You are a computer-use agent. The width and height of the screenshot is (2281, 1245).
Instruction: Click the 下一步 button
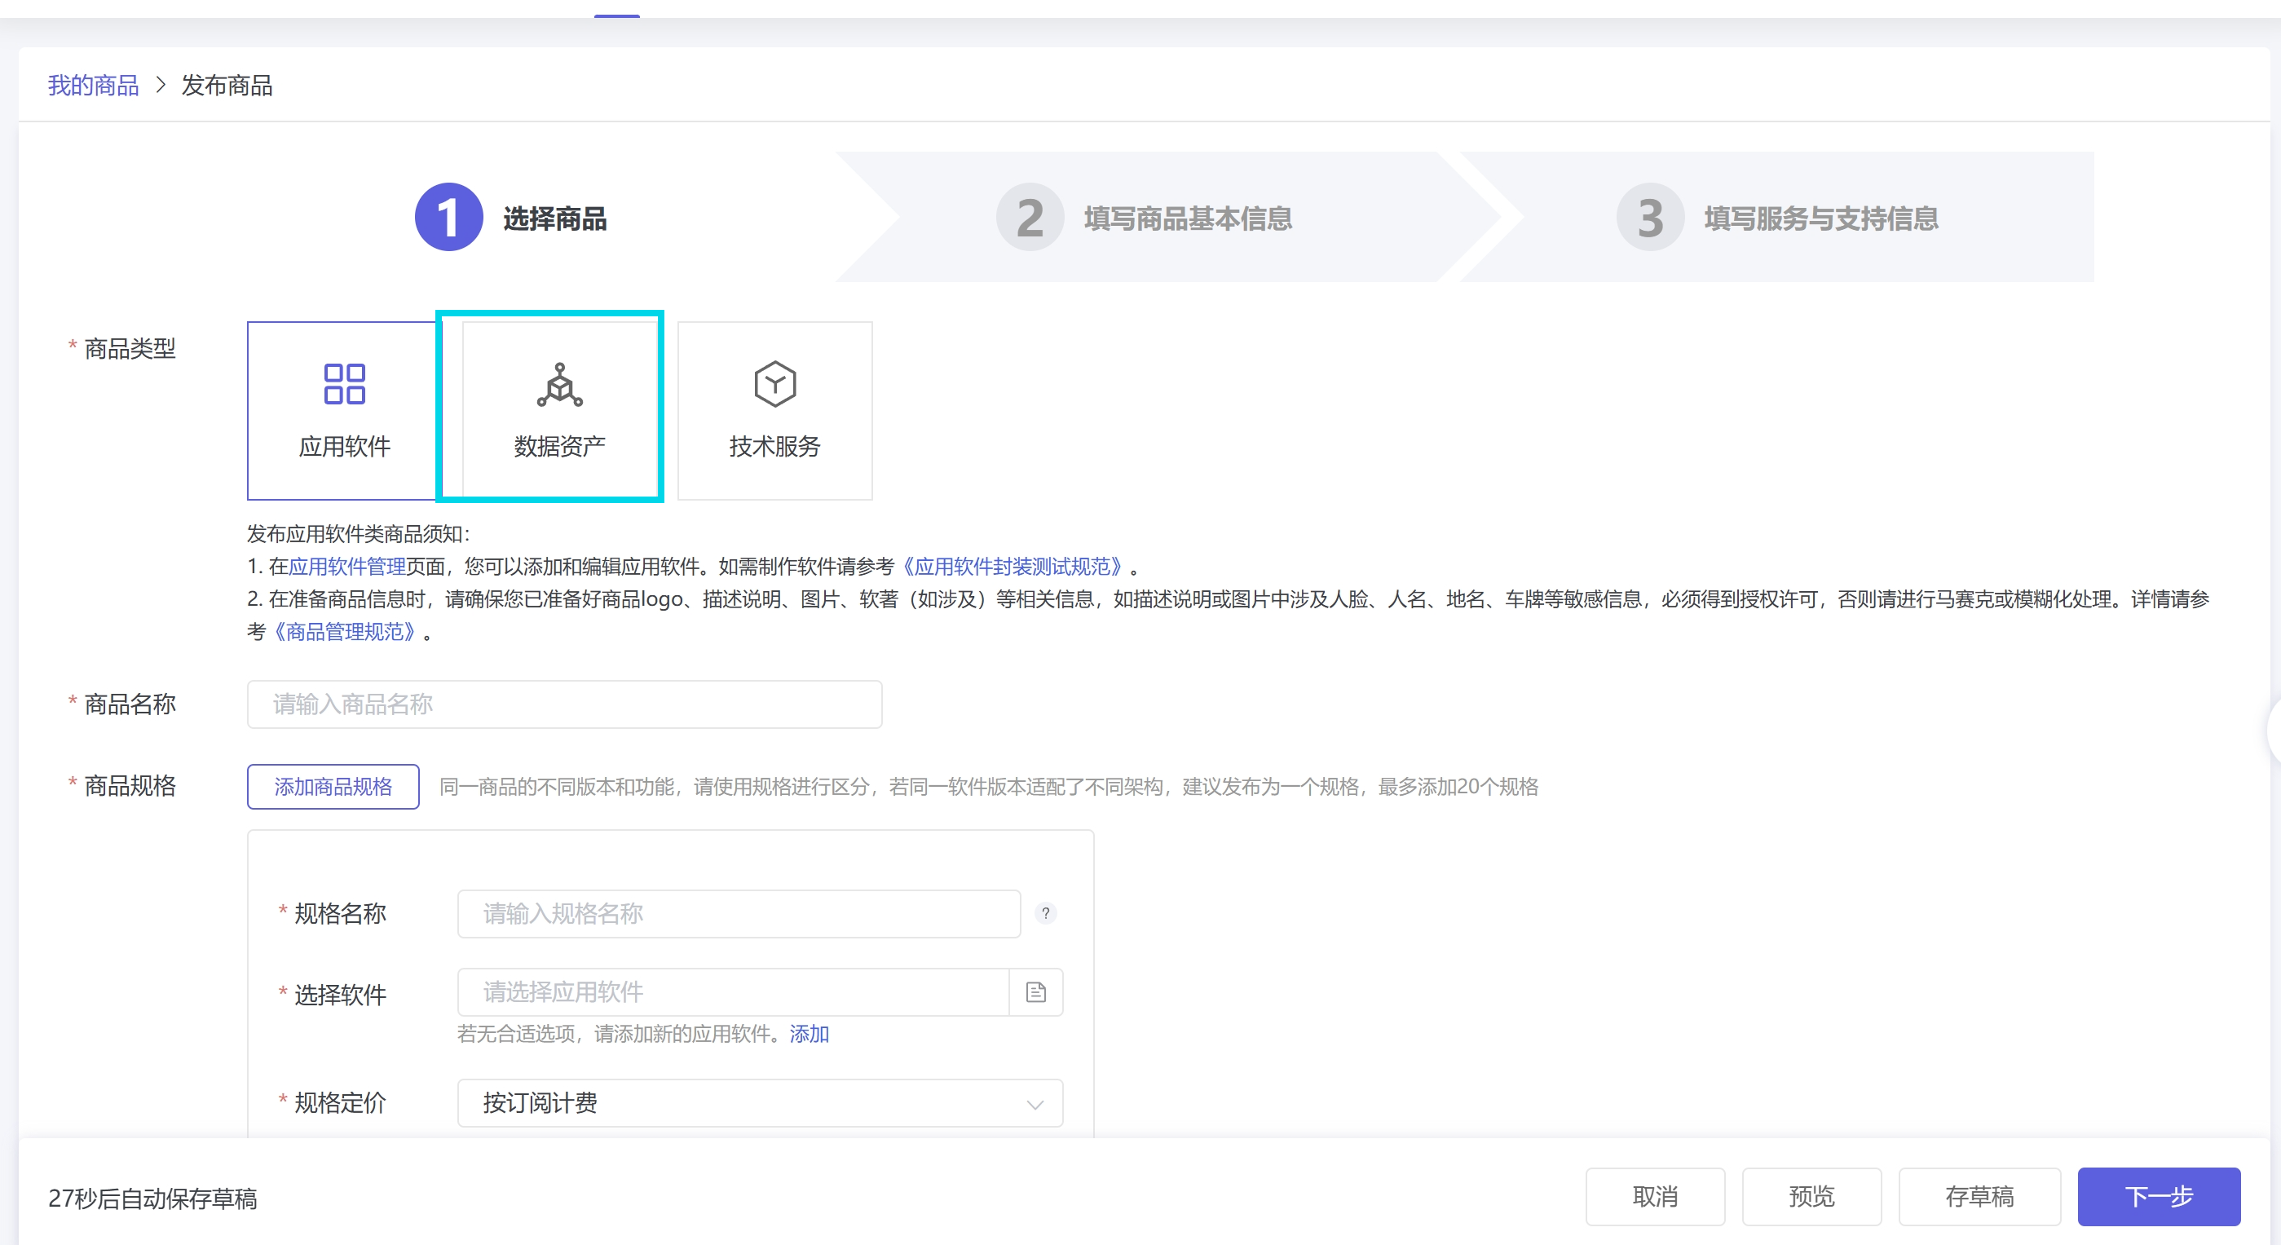(x=2159, y=1196)
